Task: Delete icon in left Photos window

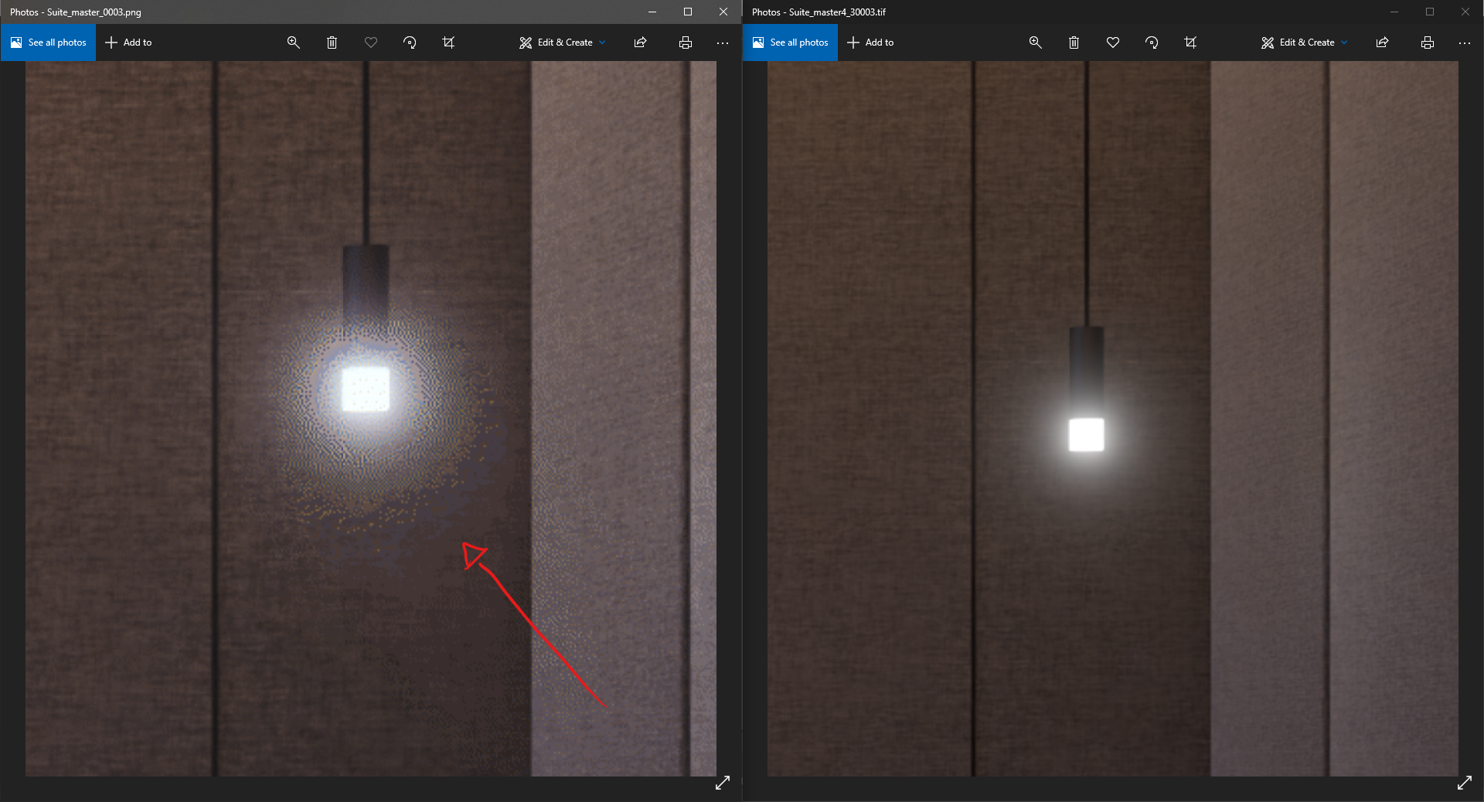Action: pyautogui.click(x=332, y=42)
